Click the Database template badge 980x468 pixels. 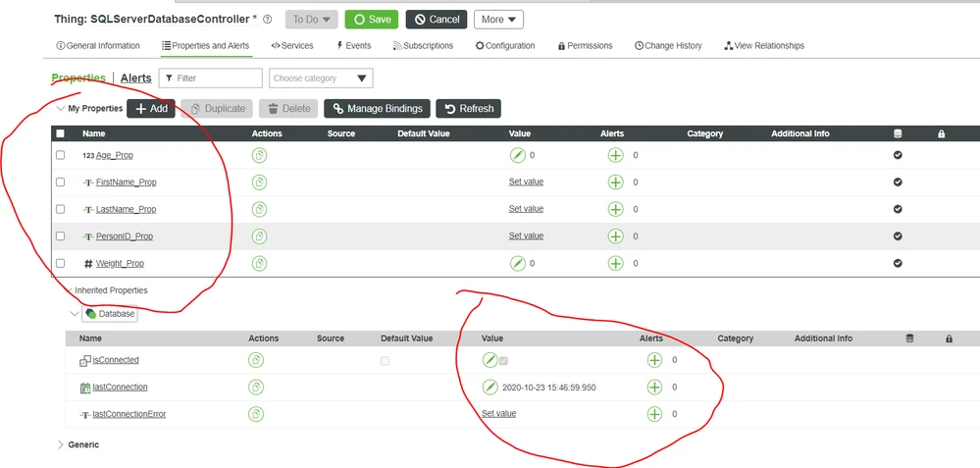coord(110,314)
